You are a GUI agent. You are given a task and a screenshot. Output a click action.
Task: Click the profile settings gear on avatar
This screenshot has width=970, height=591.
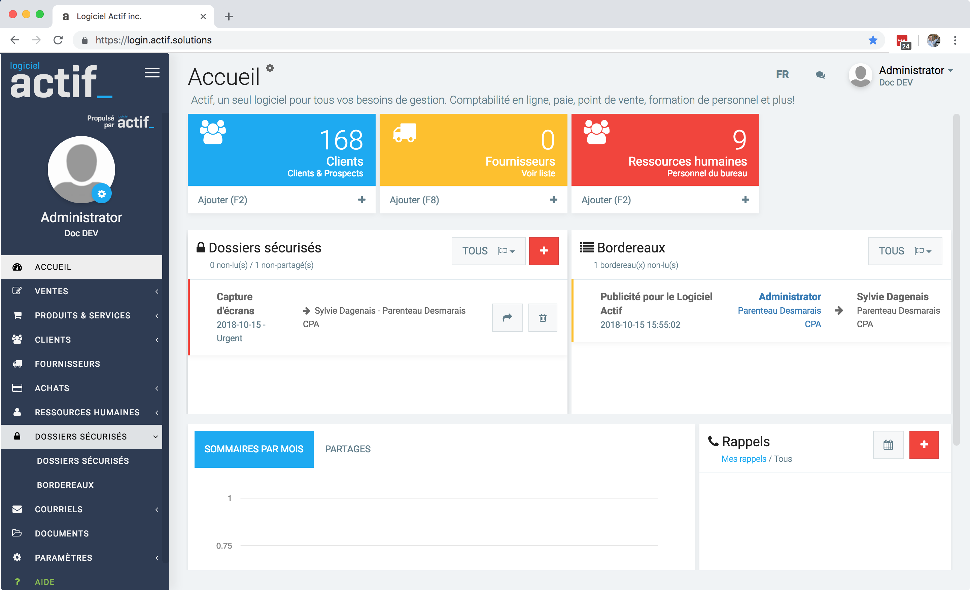click(x=102, y=194)
